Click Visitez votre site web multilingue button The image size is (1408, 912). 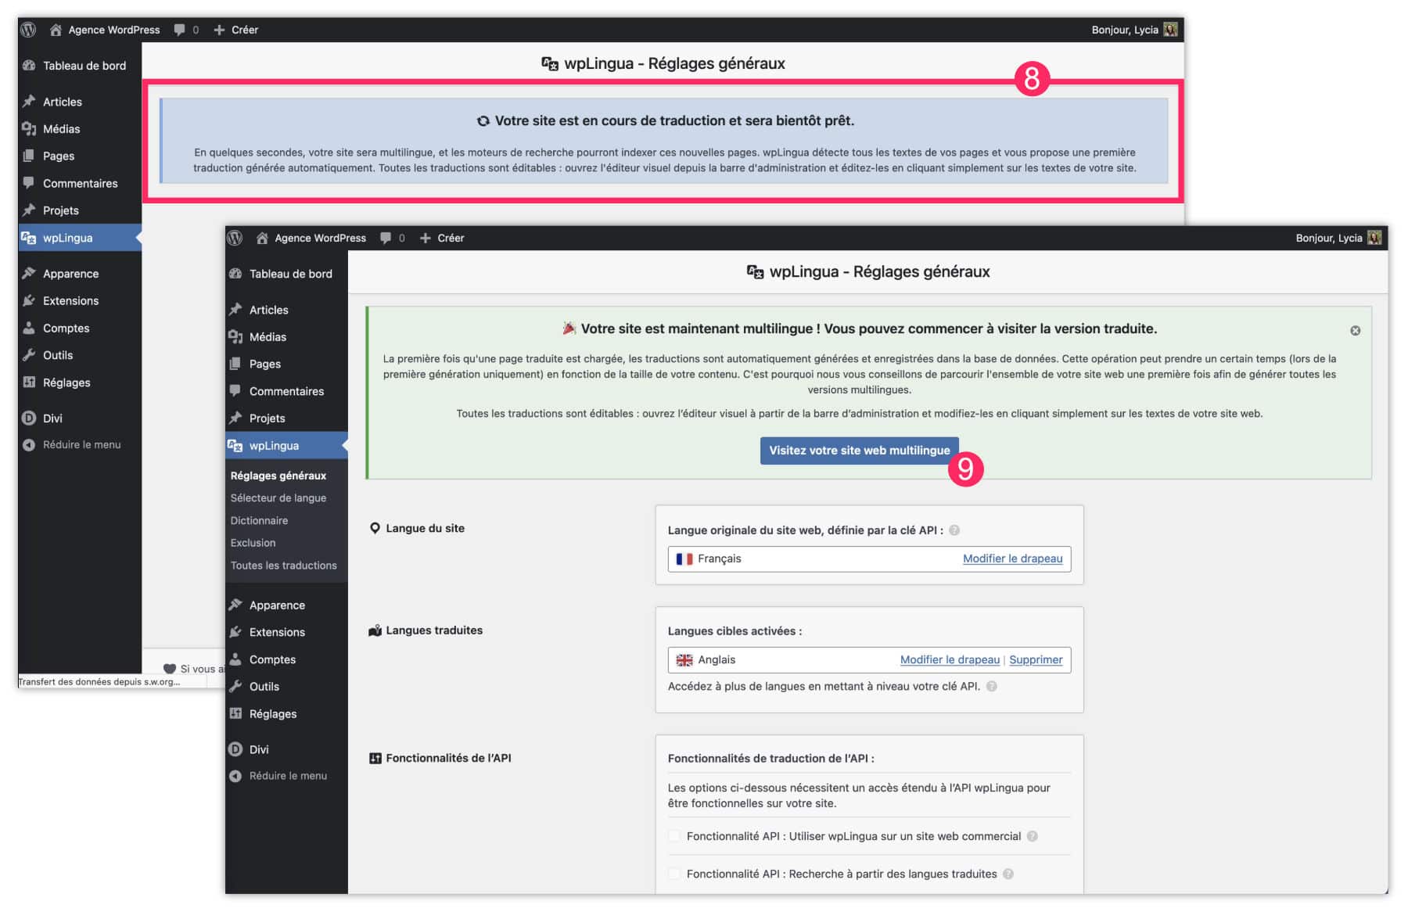click(859, 451)
